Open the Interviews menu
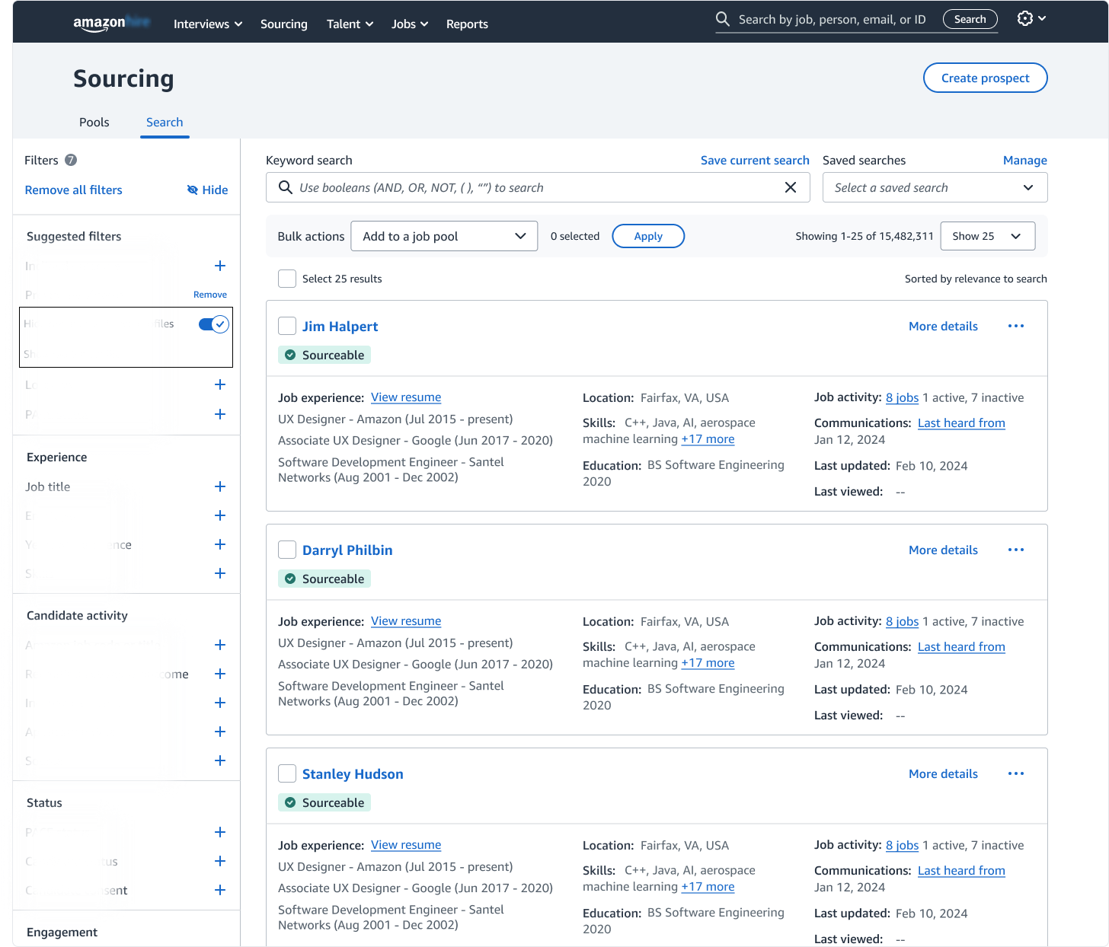 208,24
